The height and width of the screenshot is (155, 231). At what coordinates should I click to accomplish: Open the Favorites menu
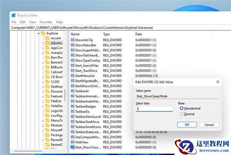[46, 22]
